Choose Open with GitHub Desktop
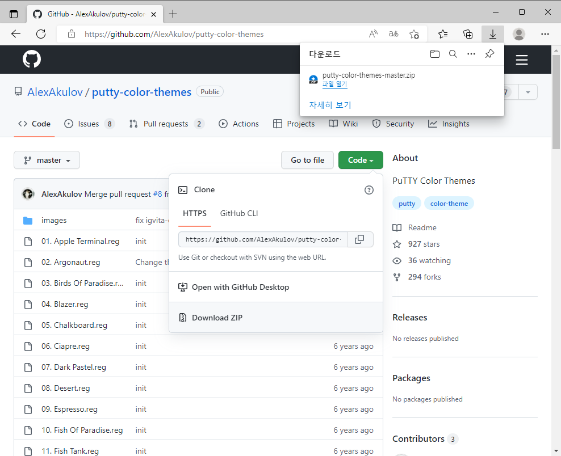The width and height of the screenshot is (561, 456). click(276, 288)
